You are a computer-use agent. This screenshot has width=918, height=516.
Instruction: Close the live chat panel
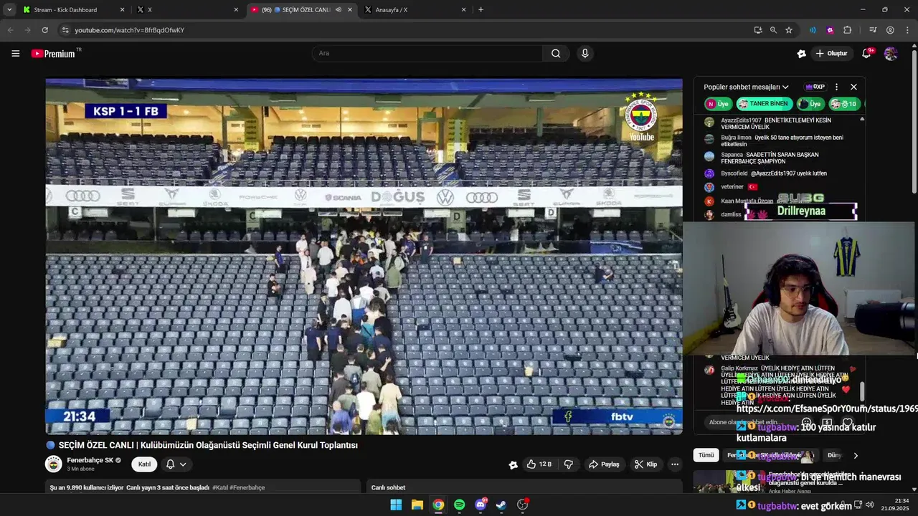pos(853,87)
